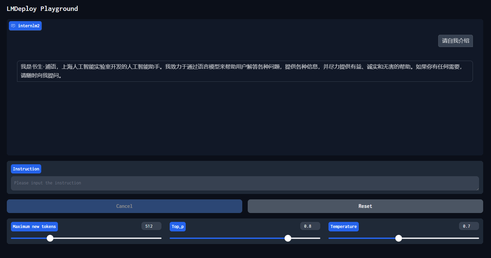This screenshot has width=491, height=258.
Task: Click the Top_p label
Action: [178, 227]
